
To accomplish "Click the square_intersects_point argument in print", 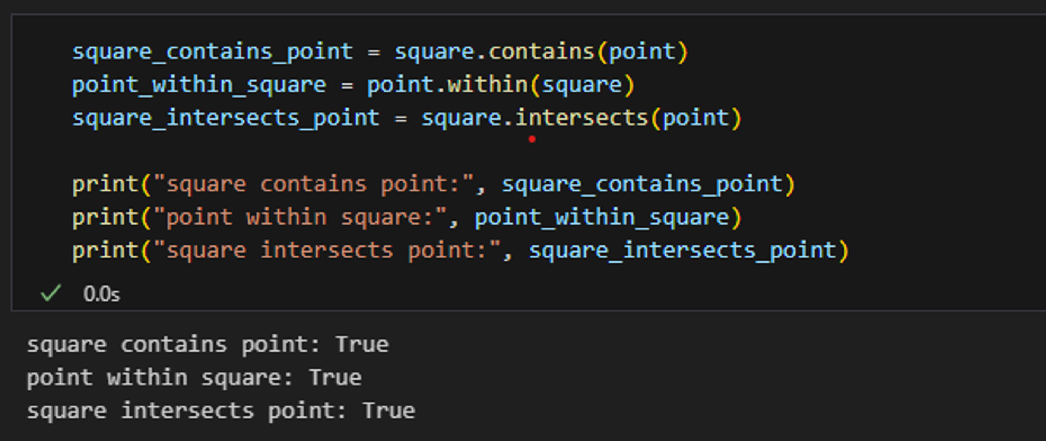I will [x=682, y=251].
